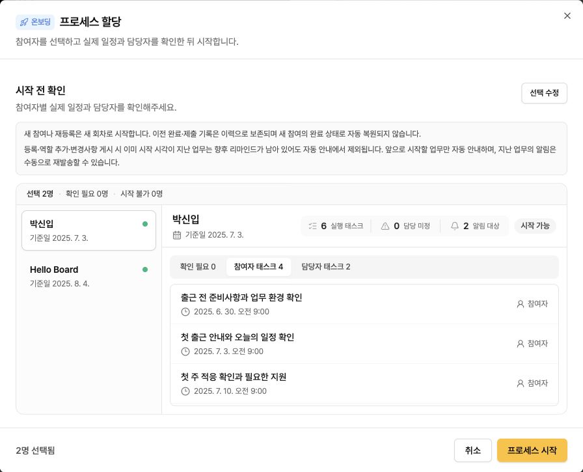Select participant 박신입 in the list
This screenshot has height=472, width=583.
click(x=89, y=230)
